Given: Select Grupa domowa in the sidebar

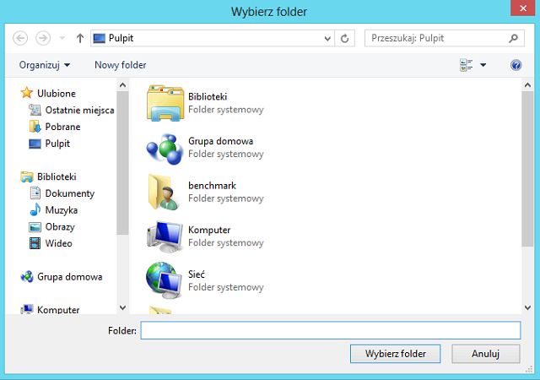Looking at the screenshot, I should [69, 276].
